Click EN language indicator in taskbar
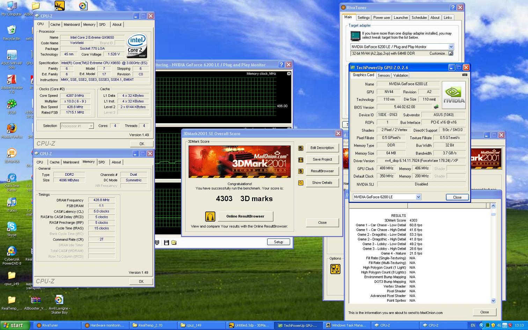528x330 pixels. [x=473, y=325]
